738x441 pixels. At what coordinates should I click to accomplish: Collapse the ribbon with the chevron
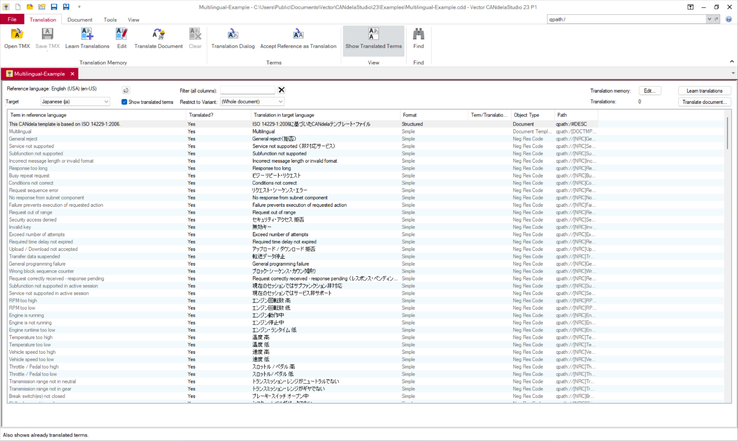click(x=732, y=62)
